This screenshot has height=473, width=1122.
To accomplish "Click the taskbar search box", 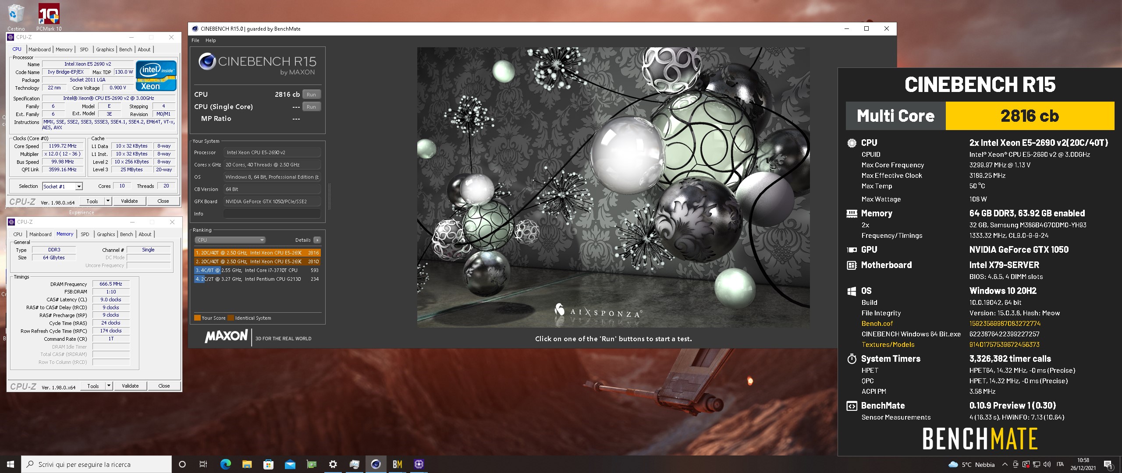I will [x=96, y=464].
